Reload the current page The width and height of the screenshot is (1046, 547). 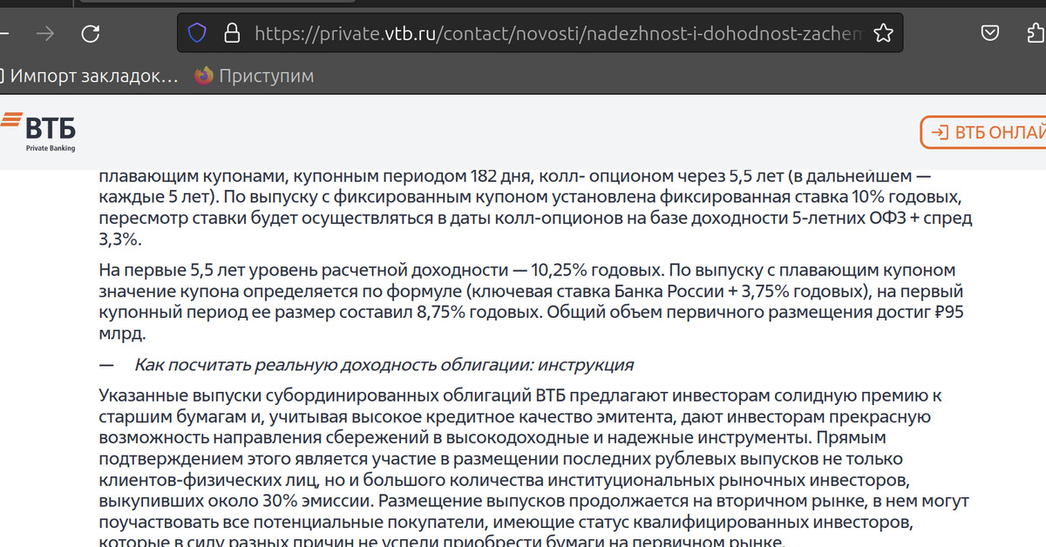90,34
